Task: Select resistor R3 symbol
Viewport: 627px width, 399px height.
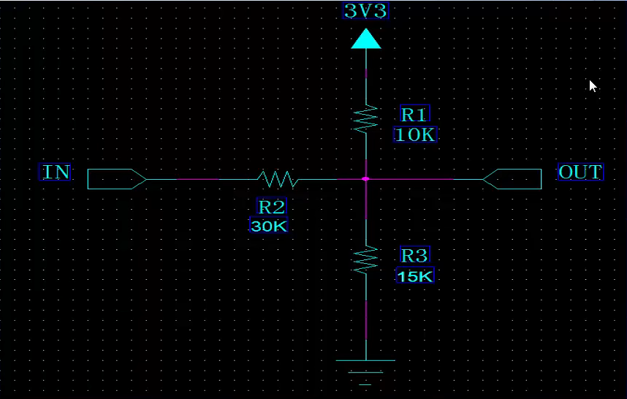Action: click(x=366, y=260)
